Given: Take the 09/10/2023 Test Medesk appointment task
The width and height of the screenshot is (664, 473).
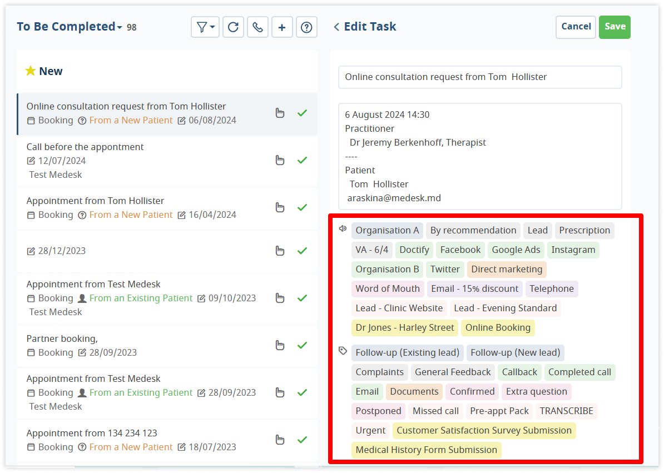Looking at the screenshot, I should coord(280,298).
